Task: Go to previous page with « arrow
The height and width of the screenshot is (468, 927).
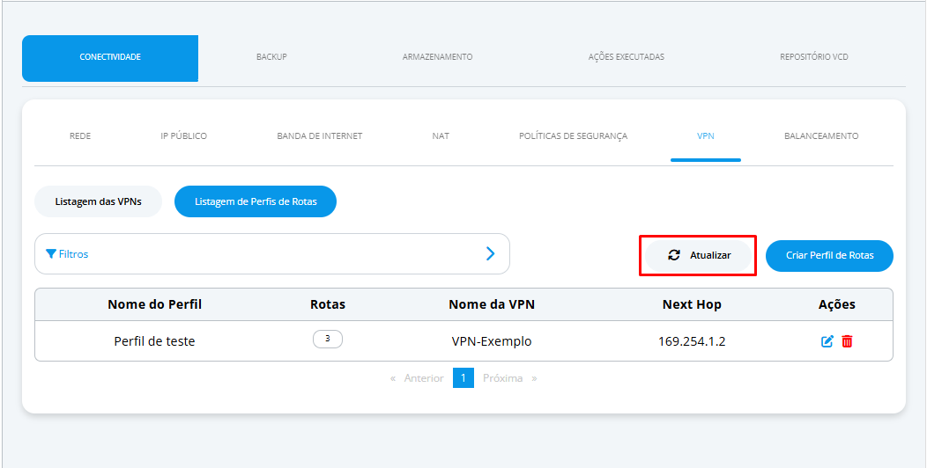Action: tap(393, 378)
